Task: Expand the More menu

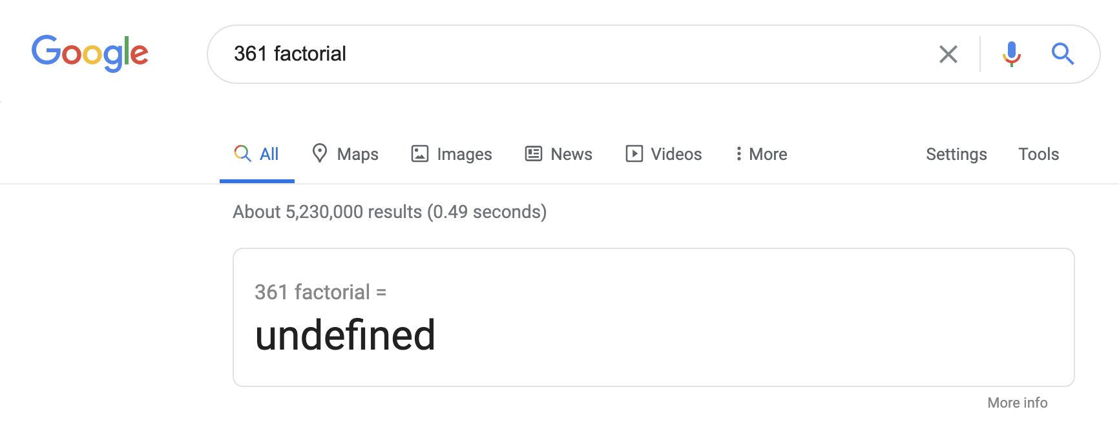Action: tap(761, 154)
